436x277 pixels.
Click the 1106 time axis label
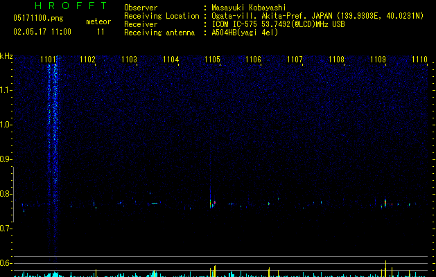coord(253,59)
